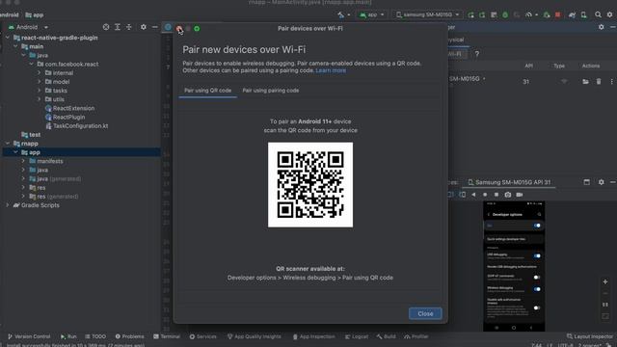Click the Overview square in mirroring toolbar
Screen dimensions: 617x347
(496, 195)
